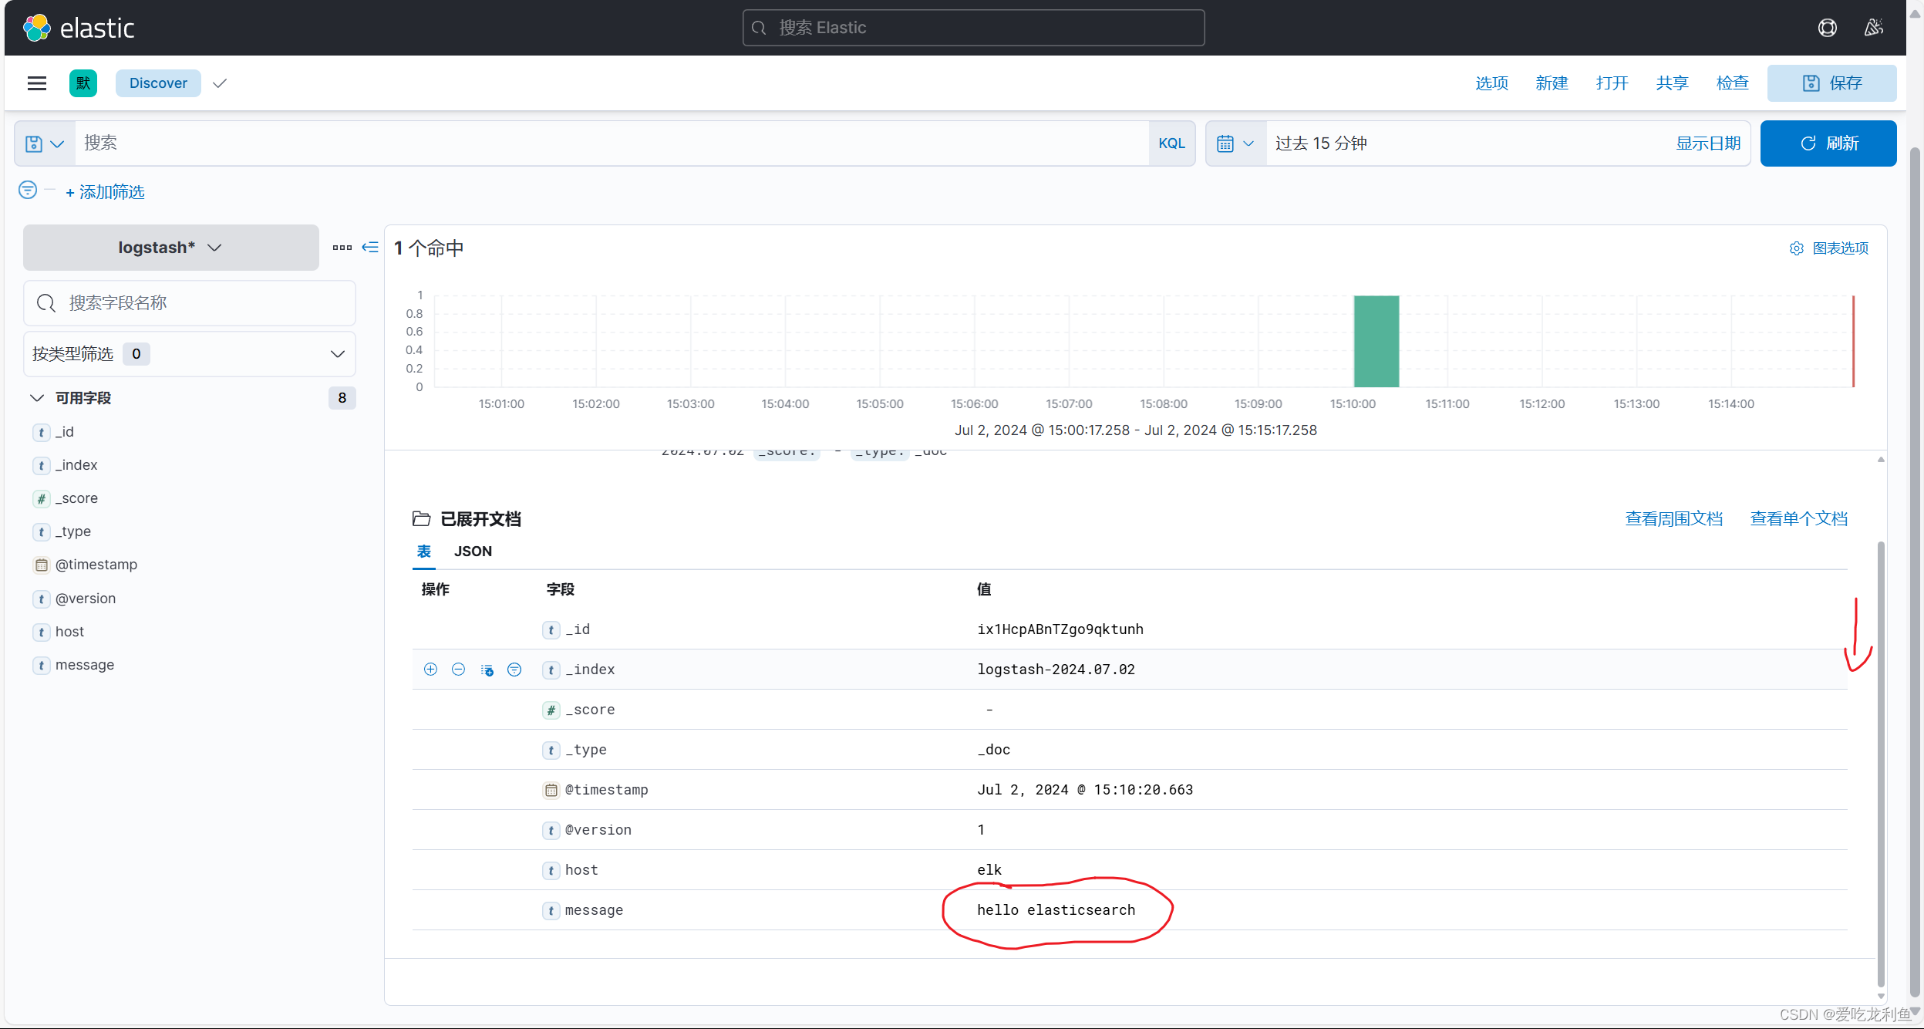Open the main navigation hamburger menu

tap(37, 83)
